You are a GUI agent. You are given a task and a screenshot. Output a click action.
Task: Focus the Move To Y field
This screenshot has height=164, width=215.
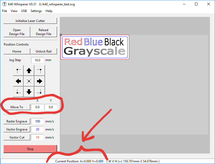51,107
